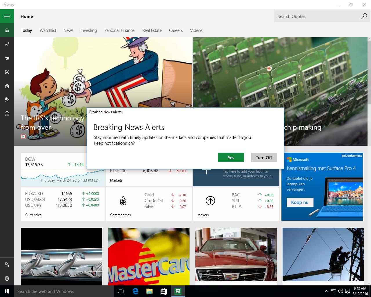
Task: Open the Markets chart sidebar icon
Action: point(7,44)
